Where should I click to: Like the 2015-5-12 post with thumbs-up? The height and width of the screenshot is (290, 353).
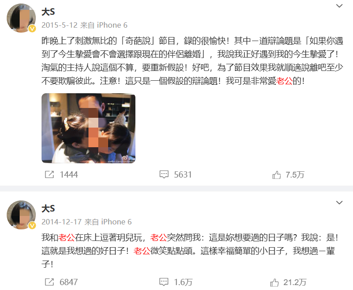(277, 175)
